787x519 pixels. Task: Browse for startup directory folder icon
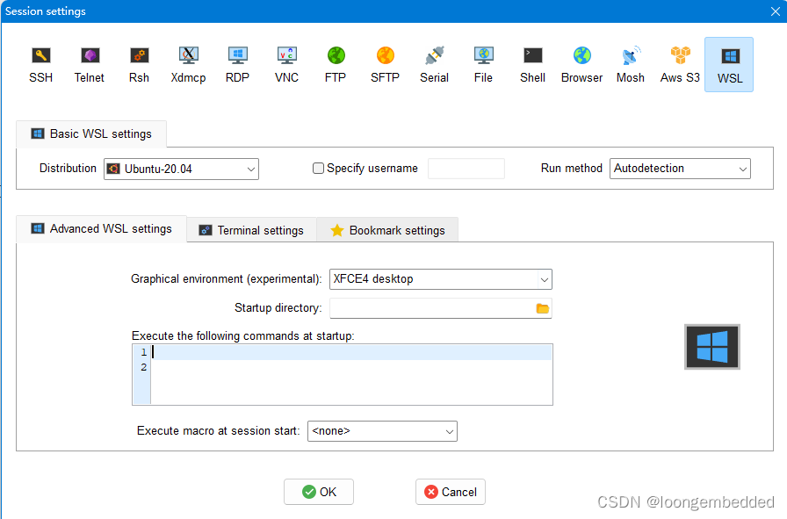[x=543, y=308]
